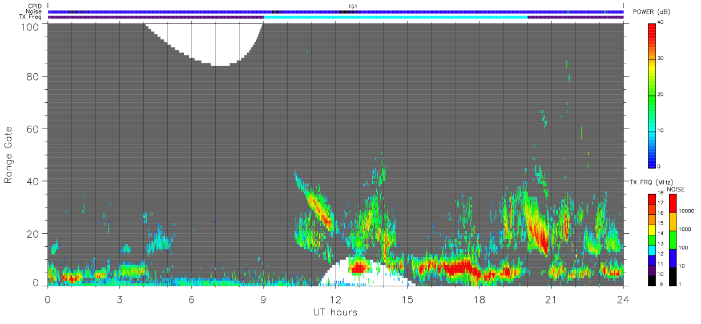
Task: Click the 40 range gate tick label
Action: 32,181
